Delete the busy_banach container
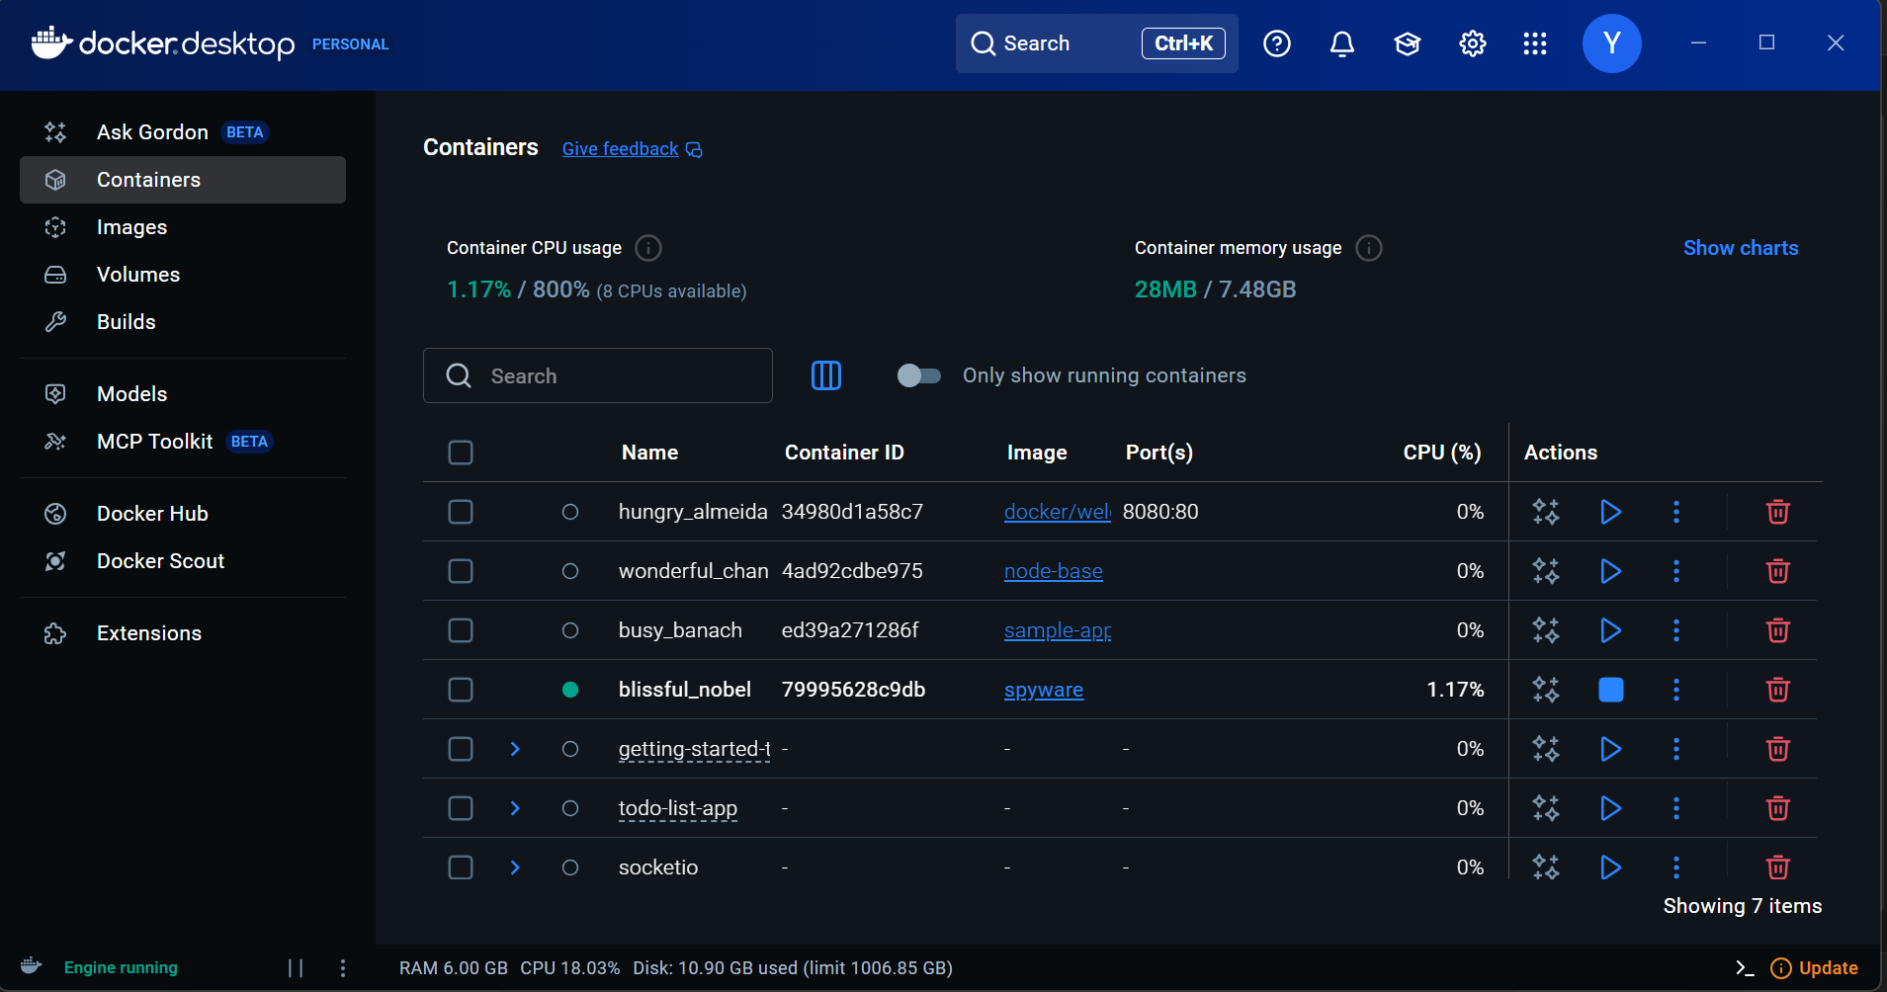Viewport: 1887px width, 992px height. pyautogui.click(x=1777, y=630)
